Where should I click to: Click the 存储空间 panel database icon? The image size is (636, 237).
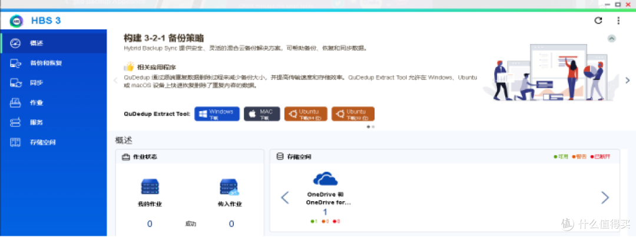[280, 156]
